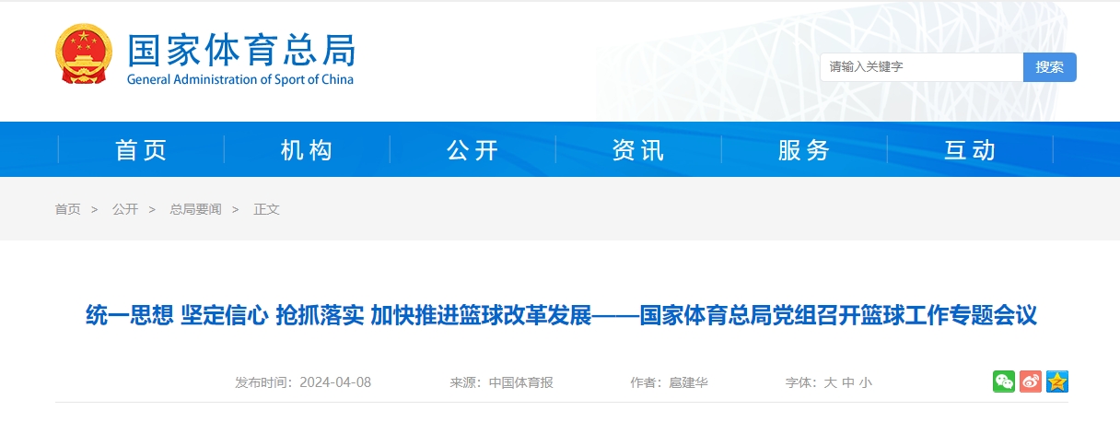Click the 国家体育总局 site title
The image size is (1120, 446).
tap(240, 51)
